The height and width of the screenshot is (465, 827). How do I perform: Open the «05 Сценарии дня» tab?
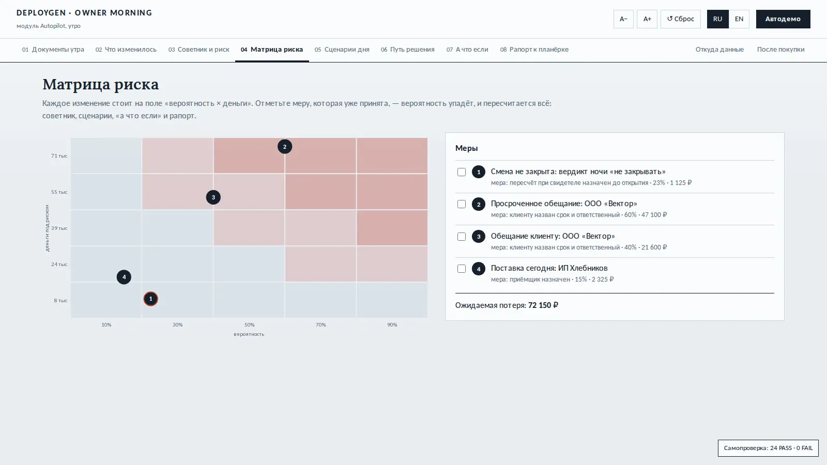point(342,50)
